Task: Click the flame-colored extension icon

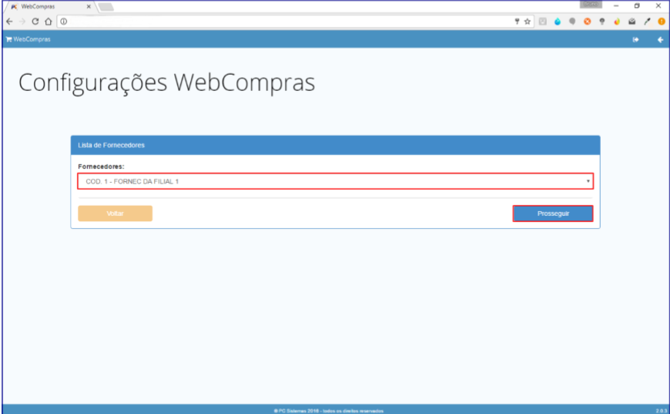Action: pos(617,22)
